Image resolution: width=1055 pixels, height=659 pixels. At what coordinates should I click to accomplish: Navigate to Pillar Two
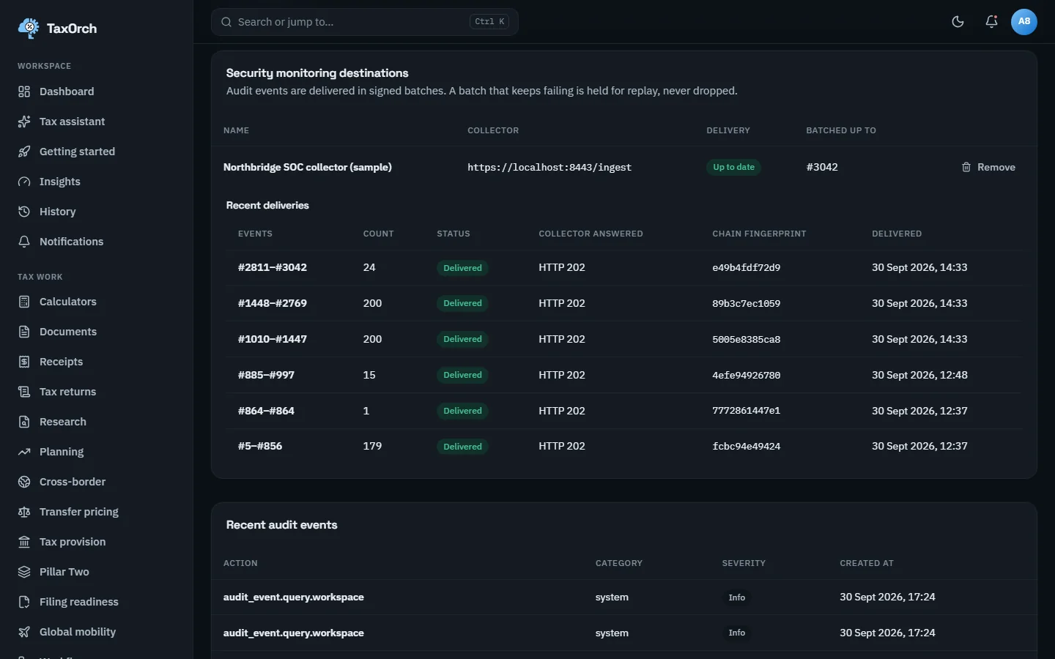(97, 572)
